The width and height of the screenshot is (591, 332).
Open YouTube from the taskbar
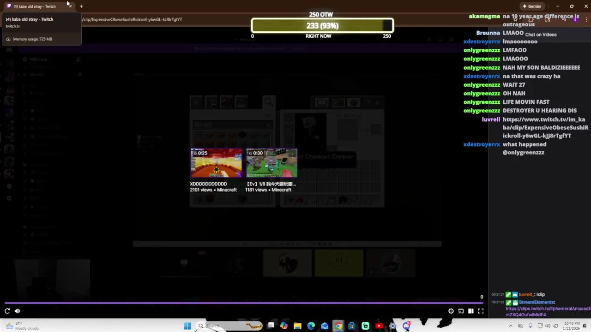(x=379, y=326)
